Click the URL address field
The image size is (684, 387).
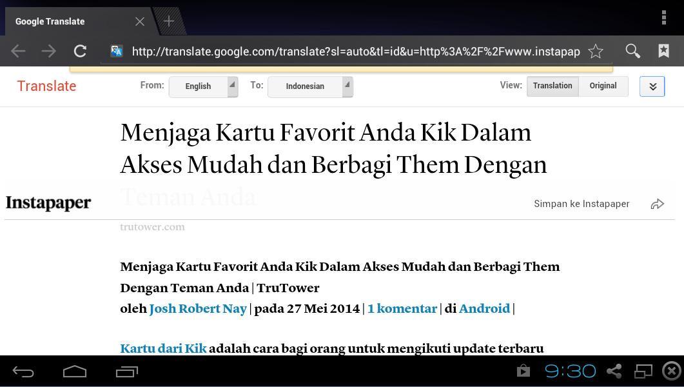355,52
